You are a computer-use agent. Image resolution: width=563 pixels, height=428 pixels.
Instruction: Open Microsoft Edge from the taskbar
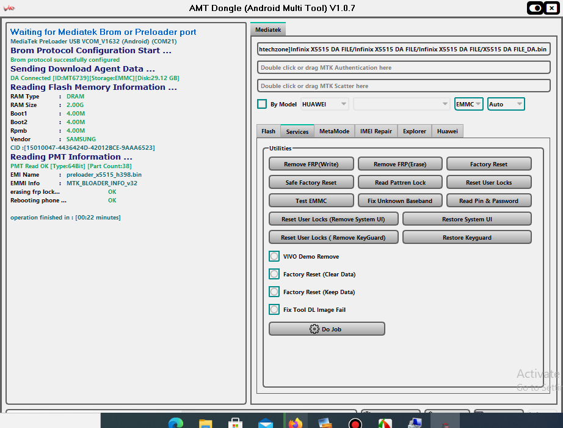pos(176,422)
